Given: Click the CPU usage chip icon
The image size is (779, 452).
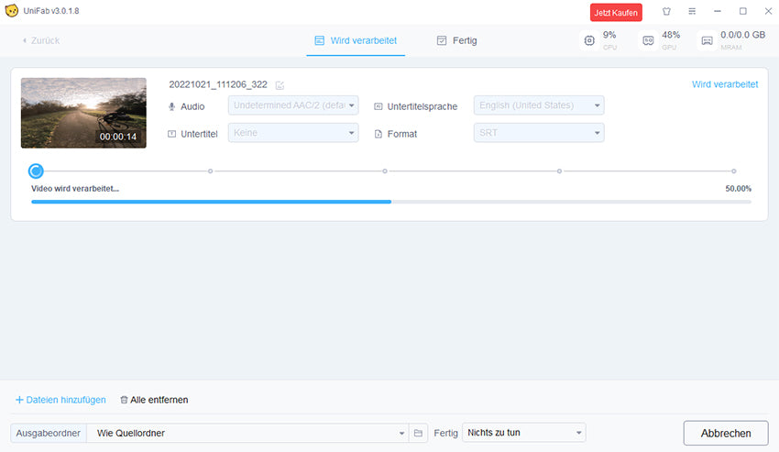Looking at the screenshot, I should [589, 40].
